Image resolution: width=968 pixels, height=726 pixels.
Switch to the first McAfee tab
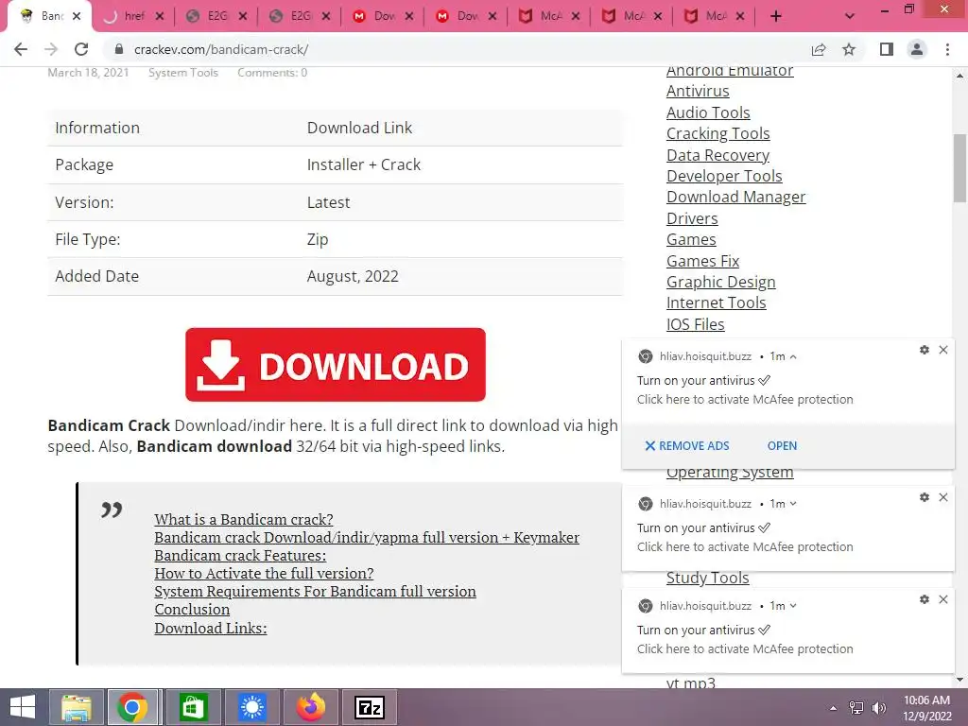coord(549,17)
